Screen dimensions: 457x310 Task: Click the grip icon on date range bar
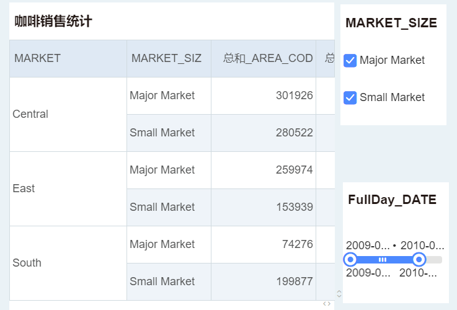(x=383, y=259)
